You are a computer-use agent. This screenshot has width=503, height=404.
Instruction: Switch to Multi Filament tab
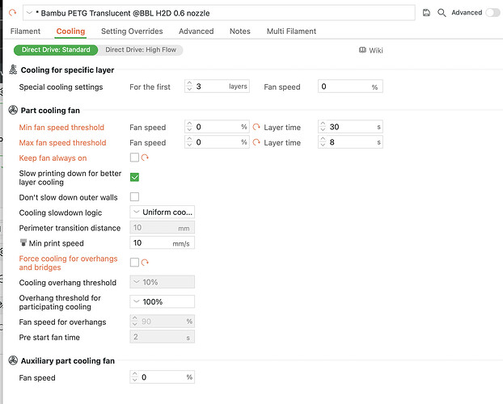pos(291,31)
